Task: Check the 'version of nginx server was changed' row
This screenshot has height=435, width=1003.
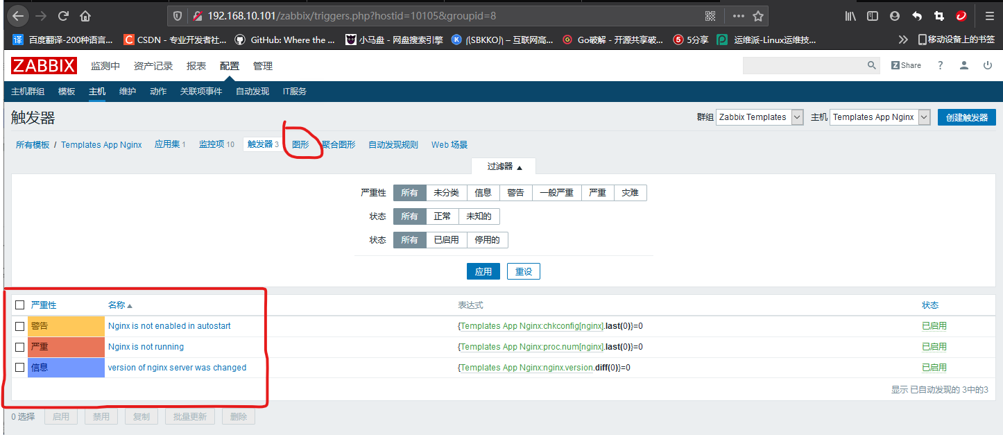Action: pyautogui.click(x=19, y=368)
